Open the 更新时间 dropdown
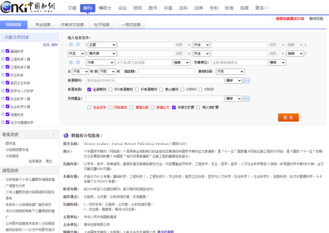The image size is (329, 233). tap(230, 72)
